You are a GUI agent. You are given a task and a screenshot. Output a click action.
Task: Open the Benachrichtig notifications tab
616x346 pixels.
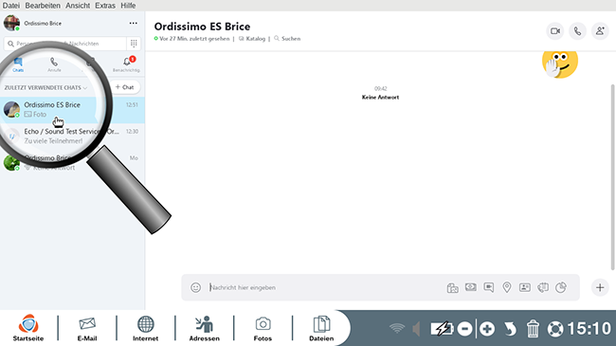pos(126,64)
